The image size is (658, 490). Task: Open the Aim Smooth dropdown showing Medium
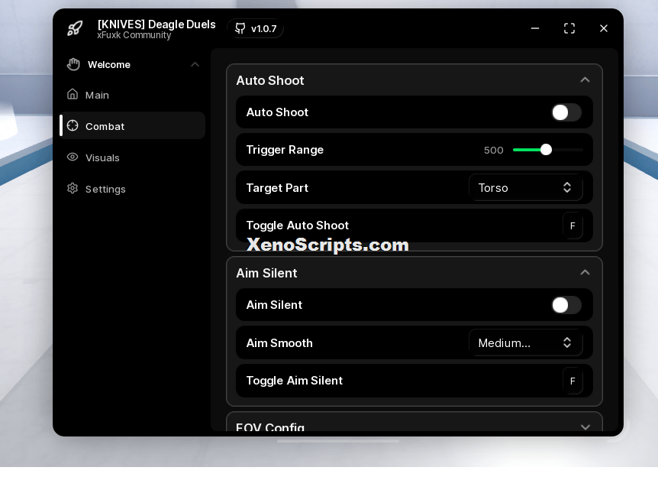coord(525,343)
